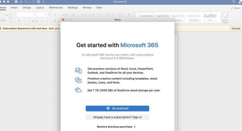
Task: Click the Search magnifier icon
Action: click(234, 2)
